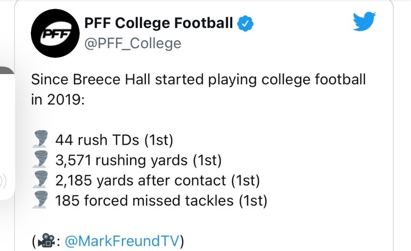This screenshot has width=411, height=251.
Task: Select the 3,571 rushing yards (1st) line
Action: point(139,160)
